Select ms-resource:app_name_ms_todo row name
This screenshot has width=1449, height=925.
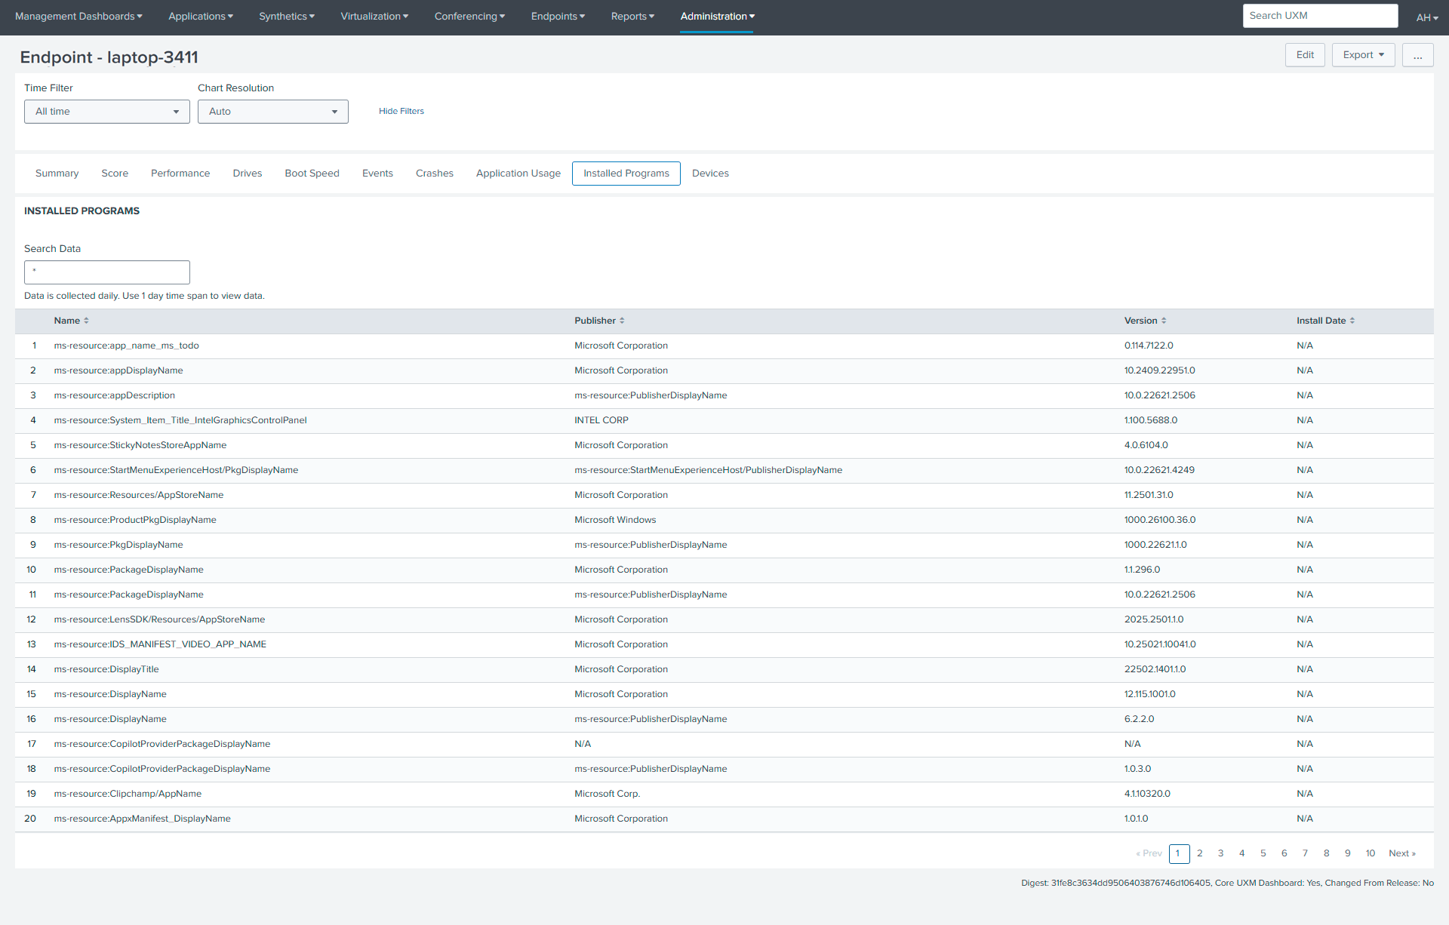click(x=126, y=346)
